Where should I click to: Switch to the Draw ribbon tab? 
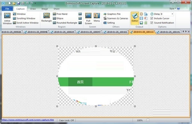pos(33,9)
